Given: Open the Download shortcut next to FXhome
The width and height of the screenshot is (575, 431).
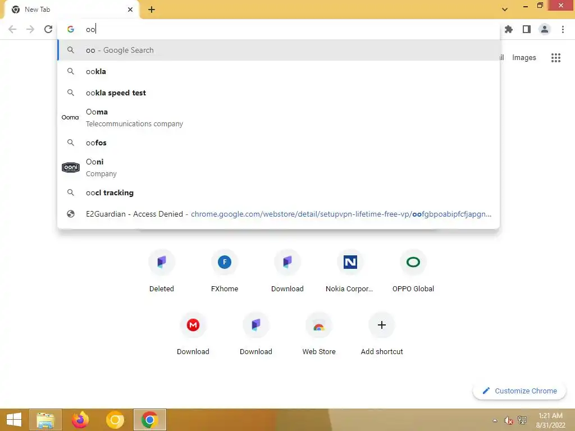Looking at the screenshot, I should point(287,271).
